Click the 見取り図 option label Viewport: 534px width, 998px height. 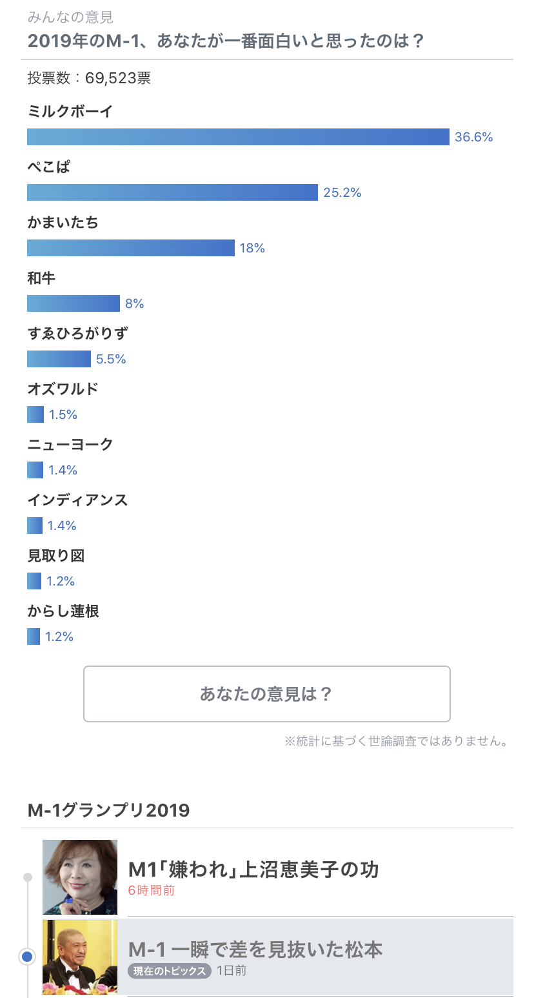click(x=56, y=556)
